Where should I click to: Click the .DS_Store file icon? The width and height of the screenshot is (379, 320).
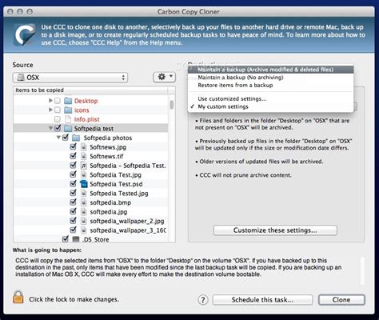(x=76, y=239)
